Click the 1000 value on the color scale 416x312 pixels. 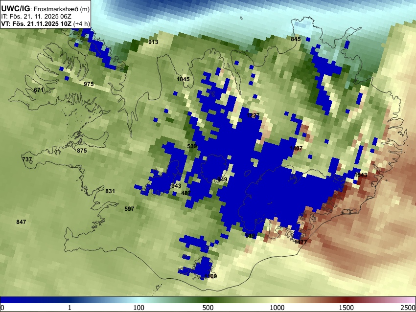tap(277, 308)
